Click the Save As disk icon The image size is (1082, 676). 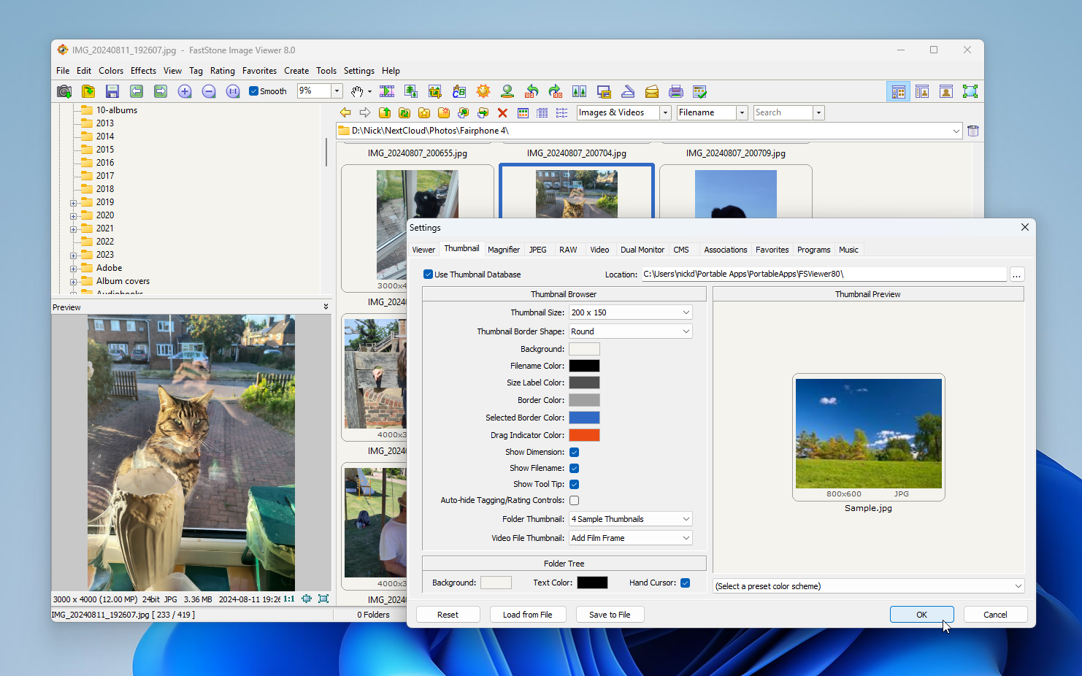point(112,91)
